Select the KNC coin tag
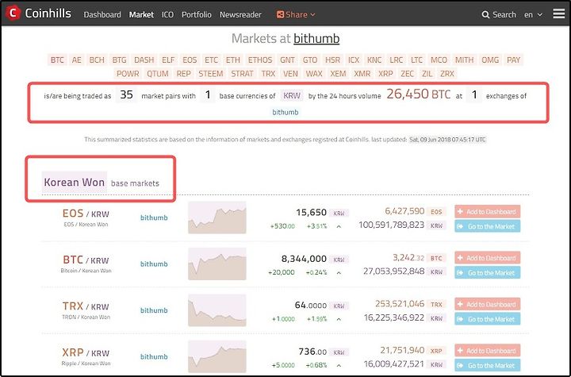 (374, 60)
